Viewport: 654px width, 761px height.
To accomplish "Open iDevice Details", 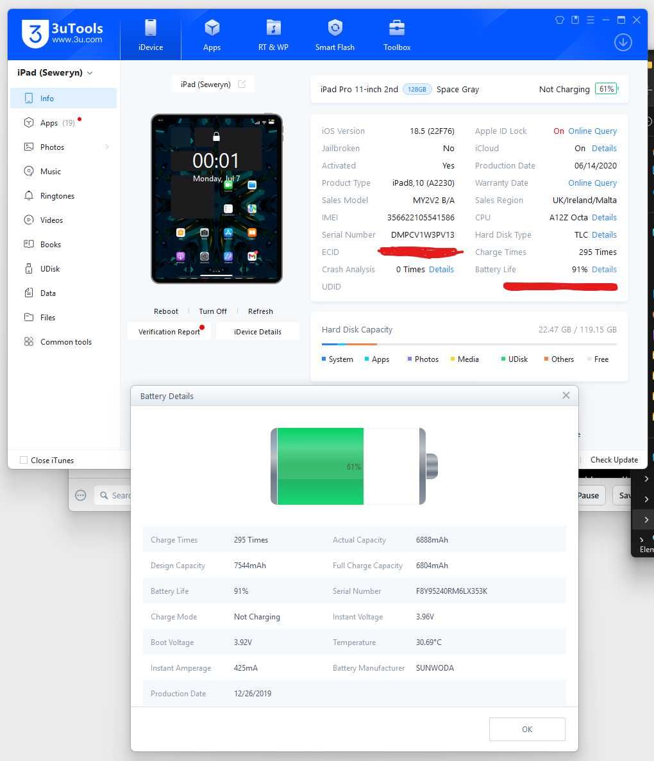I will coord(258,331).
